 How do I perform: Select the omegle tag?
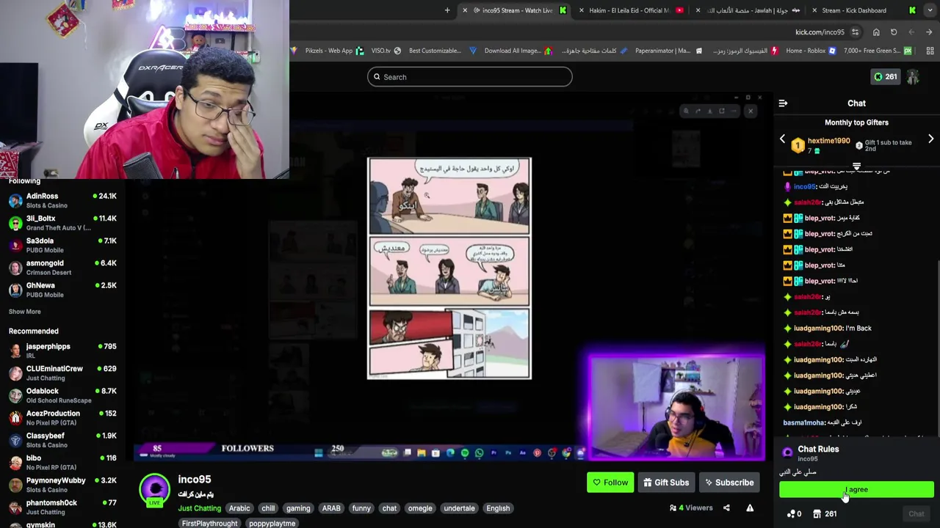[x=420, y=508]
